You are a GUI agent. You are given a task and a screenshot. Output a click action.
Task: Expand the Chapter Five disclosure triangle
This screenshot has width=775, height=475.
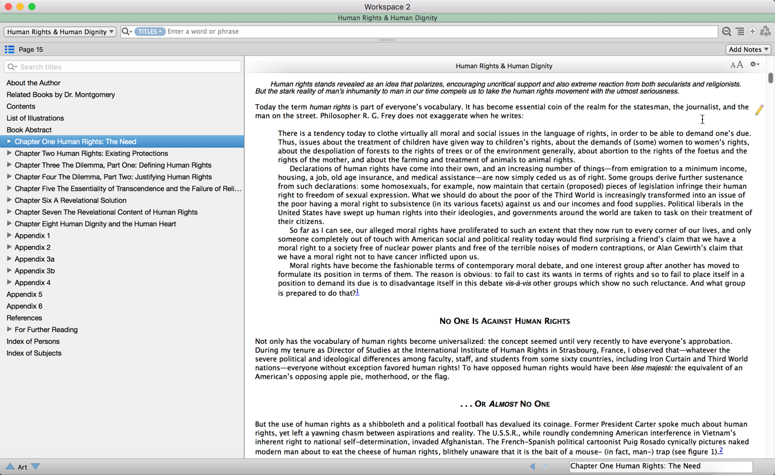(x=9, y=189)
